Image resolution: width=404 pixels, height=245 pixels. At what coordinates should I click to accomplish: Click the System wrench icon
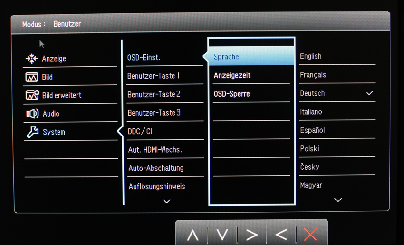click(x=33, y=132)
